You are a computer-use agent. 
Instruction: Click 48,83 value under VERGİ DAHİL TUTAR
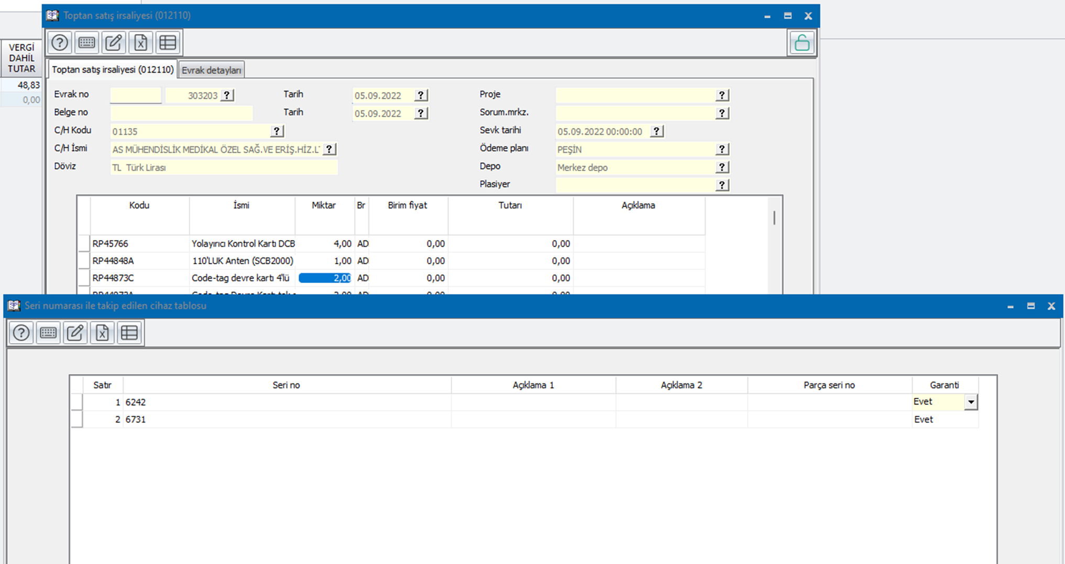coord(29,85)
